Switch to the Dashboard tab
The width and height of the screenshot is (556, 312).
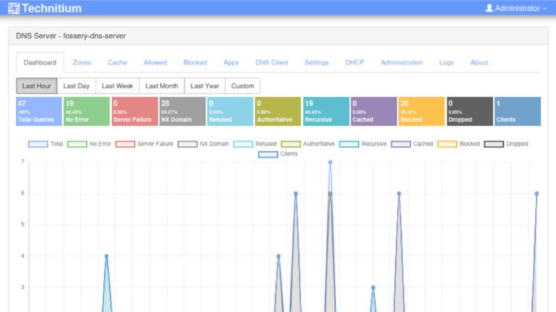[40, 63]
